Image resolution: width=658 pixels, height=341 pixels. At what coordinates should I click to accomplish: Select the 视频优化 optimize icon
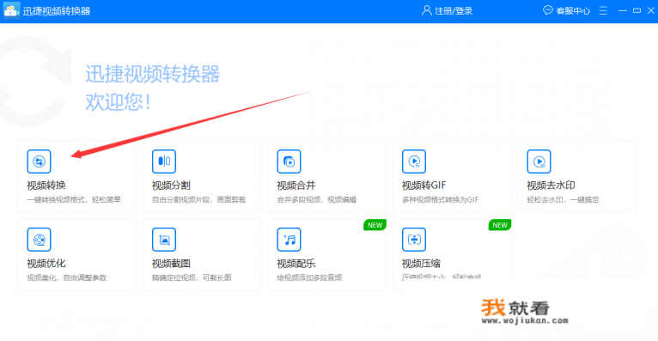click(x=39, y=240)
